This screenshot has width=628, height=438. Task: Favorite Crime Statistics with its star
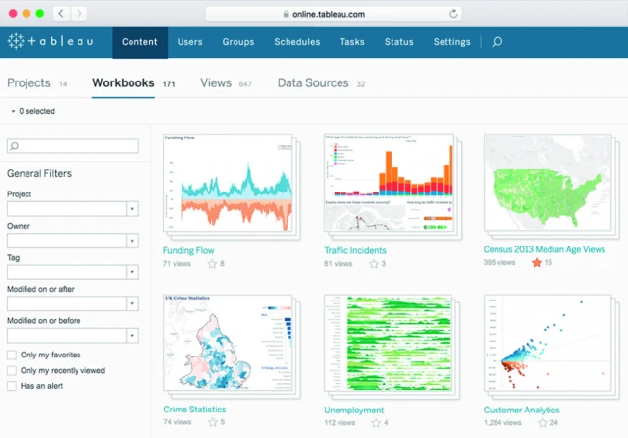(x=213, y=422)
